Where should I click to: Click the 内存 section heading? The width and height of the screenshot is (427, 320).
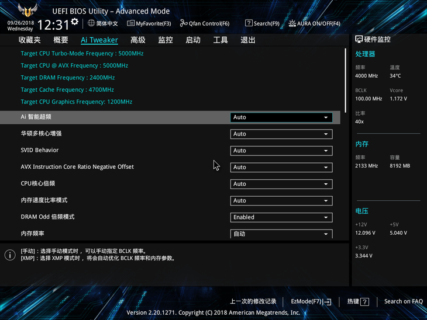[362, 144]
